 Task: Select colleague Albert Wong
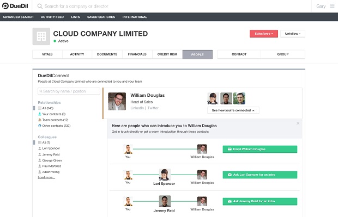pos(51,172)
